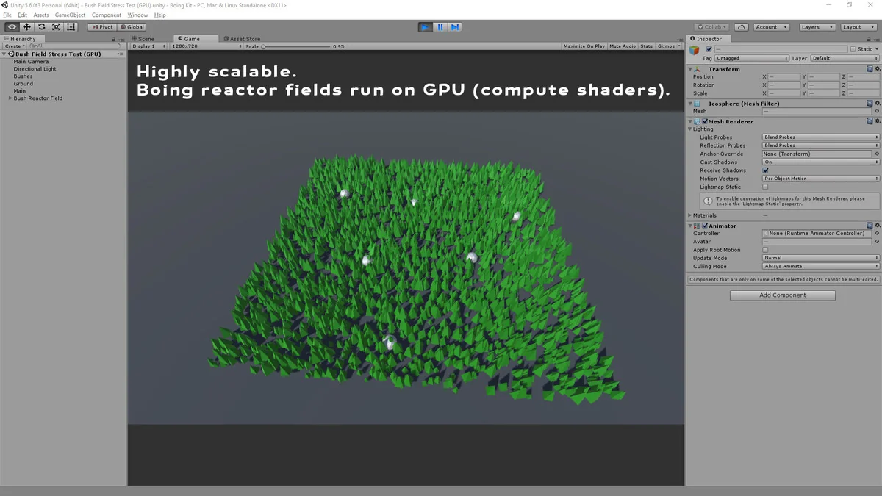
Task: Select the Move tool icon
Action: point(26,27)
